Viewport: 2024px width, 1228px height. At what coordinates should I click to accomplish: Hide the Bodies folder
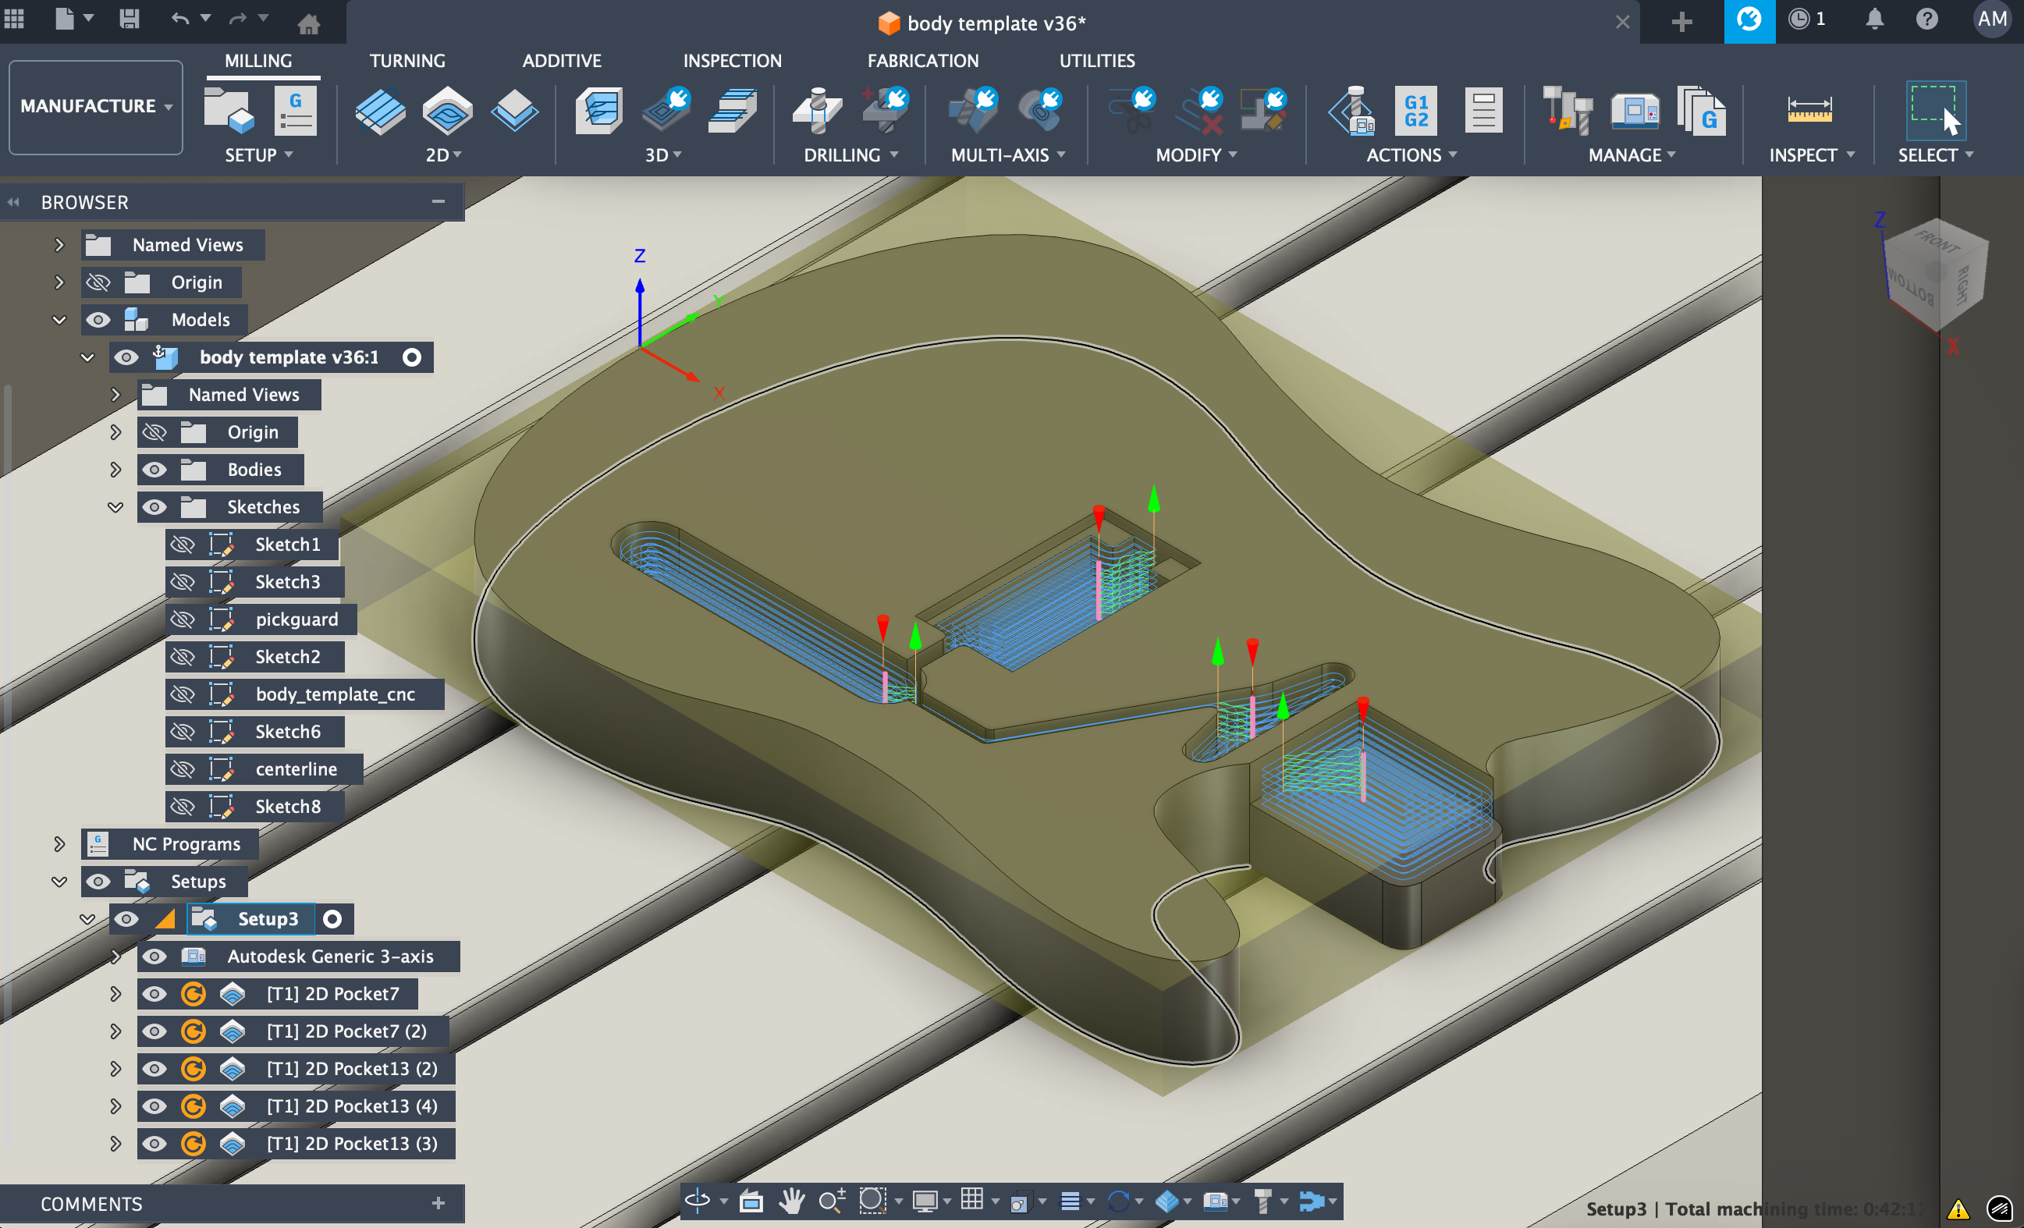coord(154,470)
